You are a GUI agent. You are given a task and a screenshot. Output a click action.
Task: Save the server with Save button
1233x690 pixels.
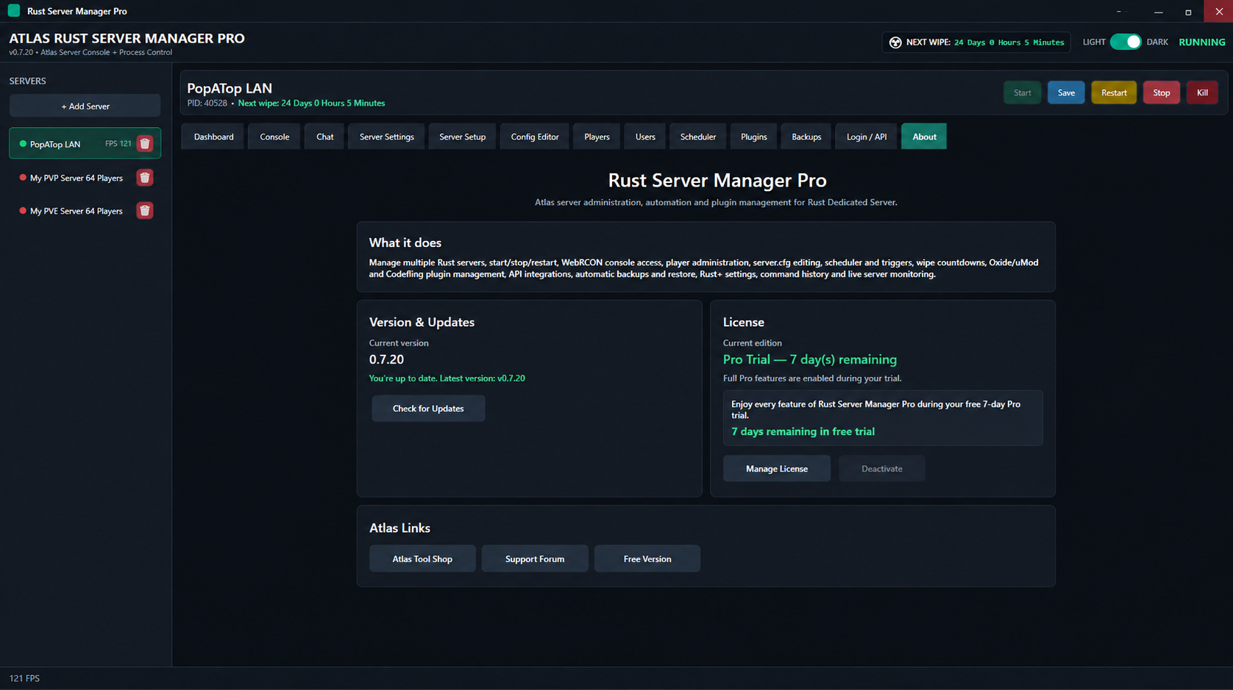1066,93
